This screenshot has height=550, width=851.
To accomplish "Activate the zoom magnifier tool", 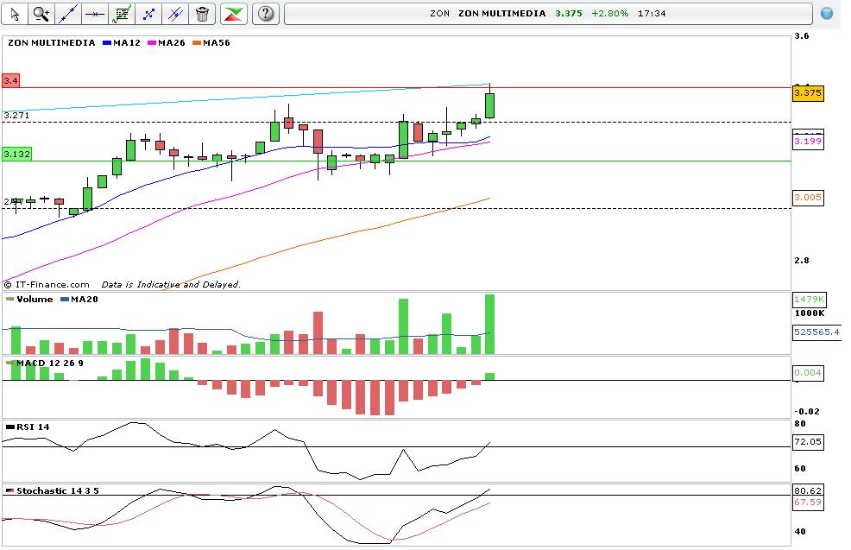I will tap(41, 14).
